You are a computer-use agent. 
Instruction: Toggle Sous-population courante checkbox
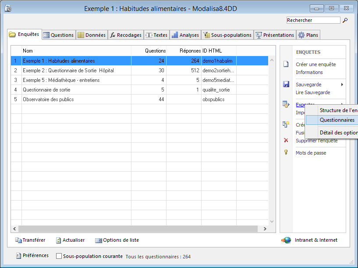pos(59,256)
